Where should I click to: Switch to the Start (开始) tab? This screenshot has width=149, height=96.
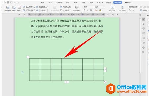[x=42, y=3]
